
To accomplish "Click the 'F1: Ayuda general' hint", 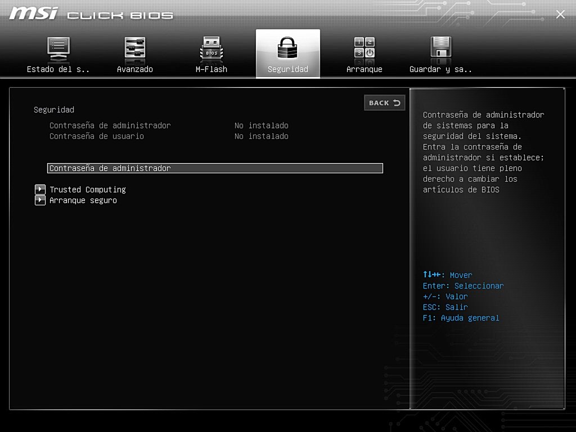I will (x=461, y=318).
